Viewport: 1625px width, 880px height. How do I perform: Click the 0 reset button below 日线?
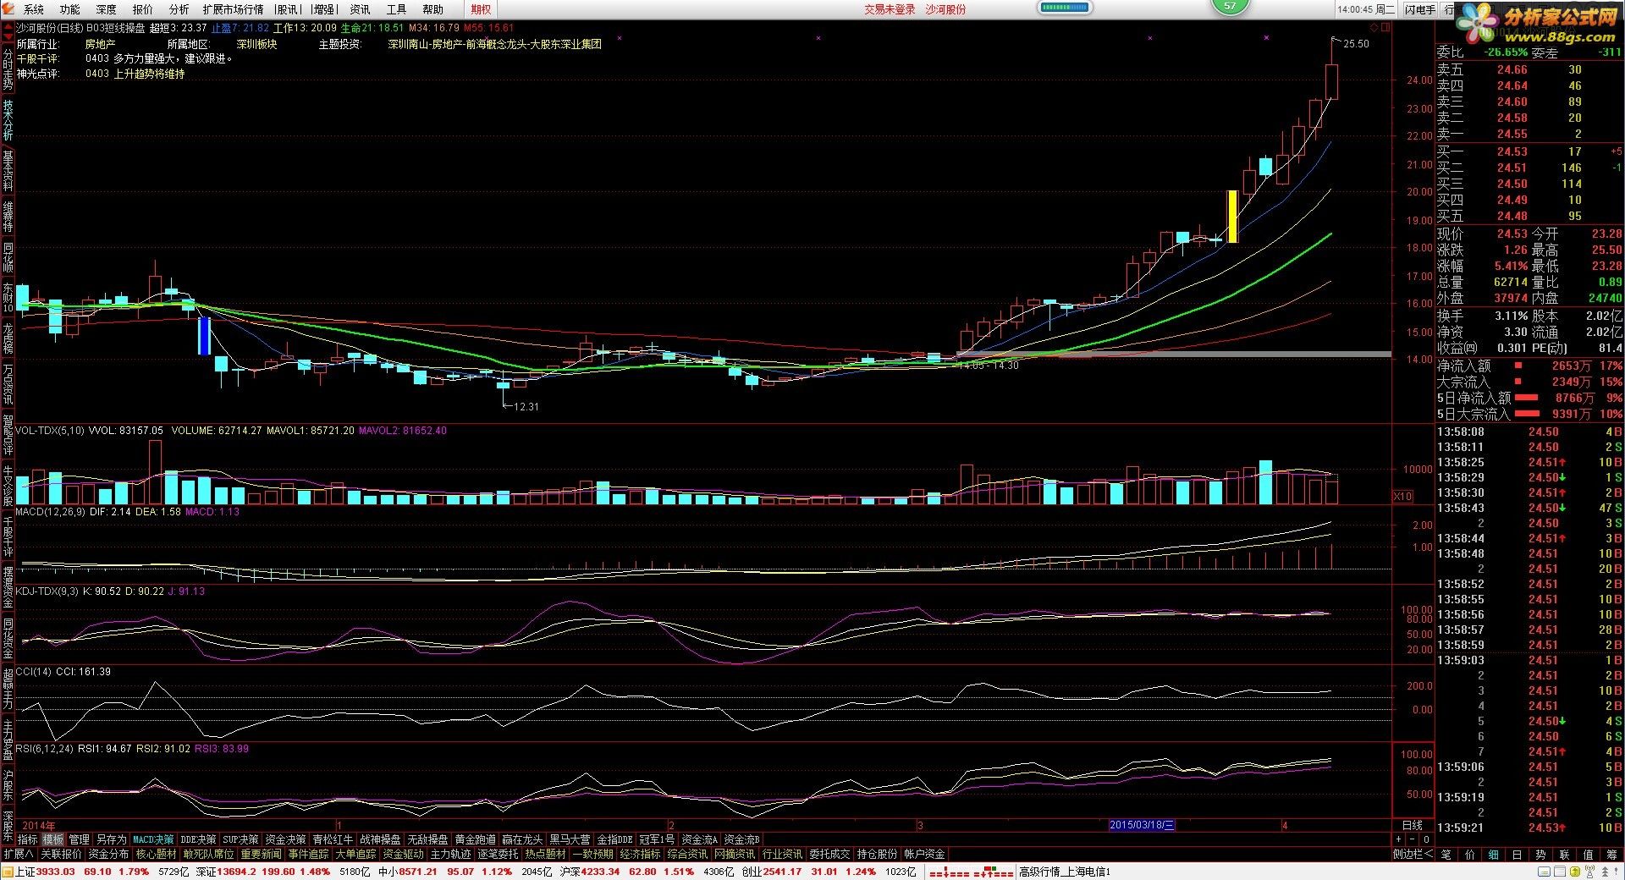click(x=1426, y=839)
